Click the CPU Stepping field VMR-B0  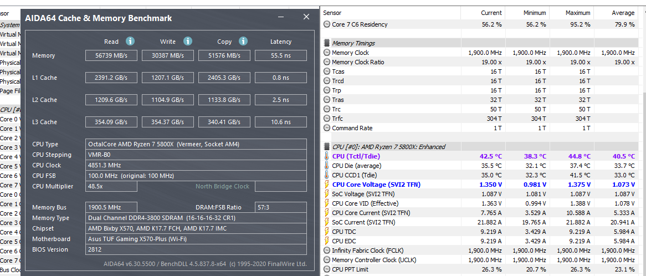pos(196,155)
